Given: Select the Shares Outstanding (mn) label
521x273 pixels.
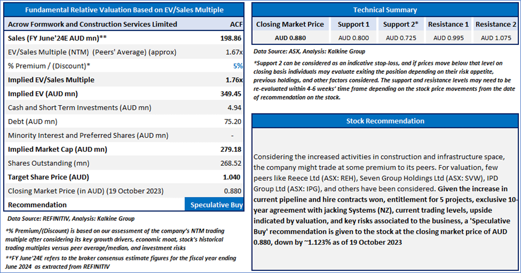Looking at the screenshot, I should (48, 163).
